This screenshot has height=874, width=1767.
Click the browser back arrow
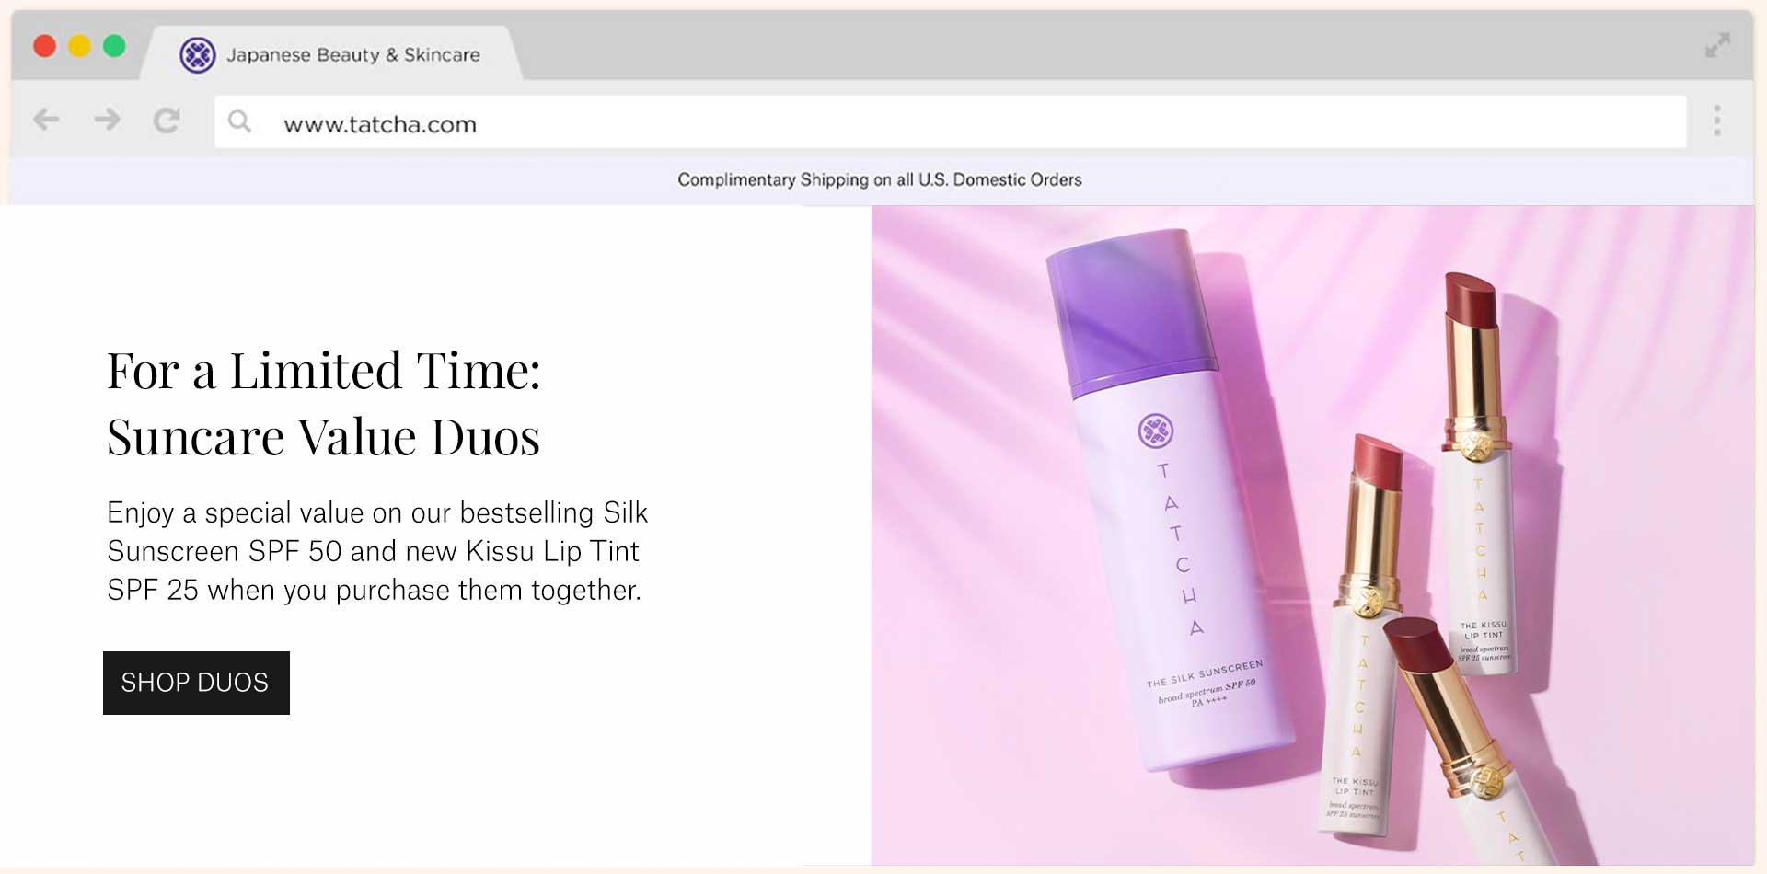46,120
